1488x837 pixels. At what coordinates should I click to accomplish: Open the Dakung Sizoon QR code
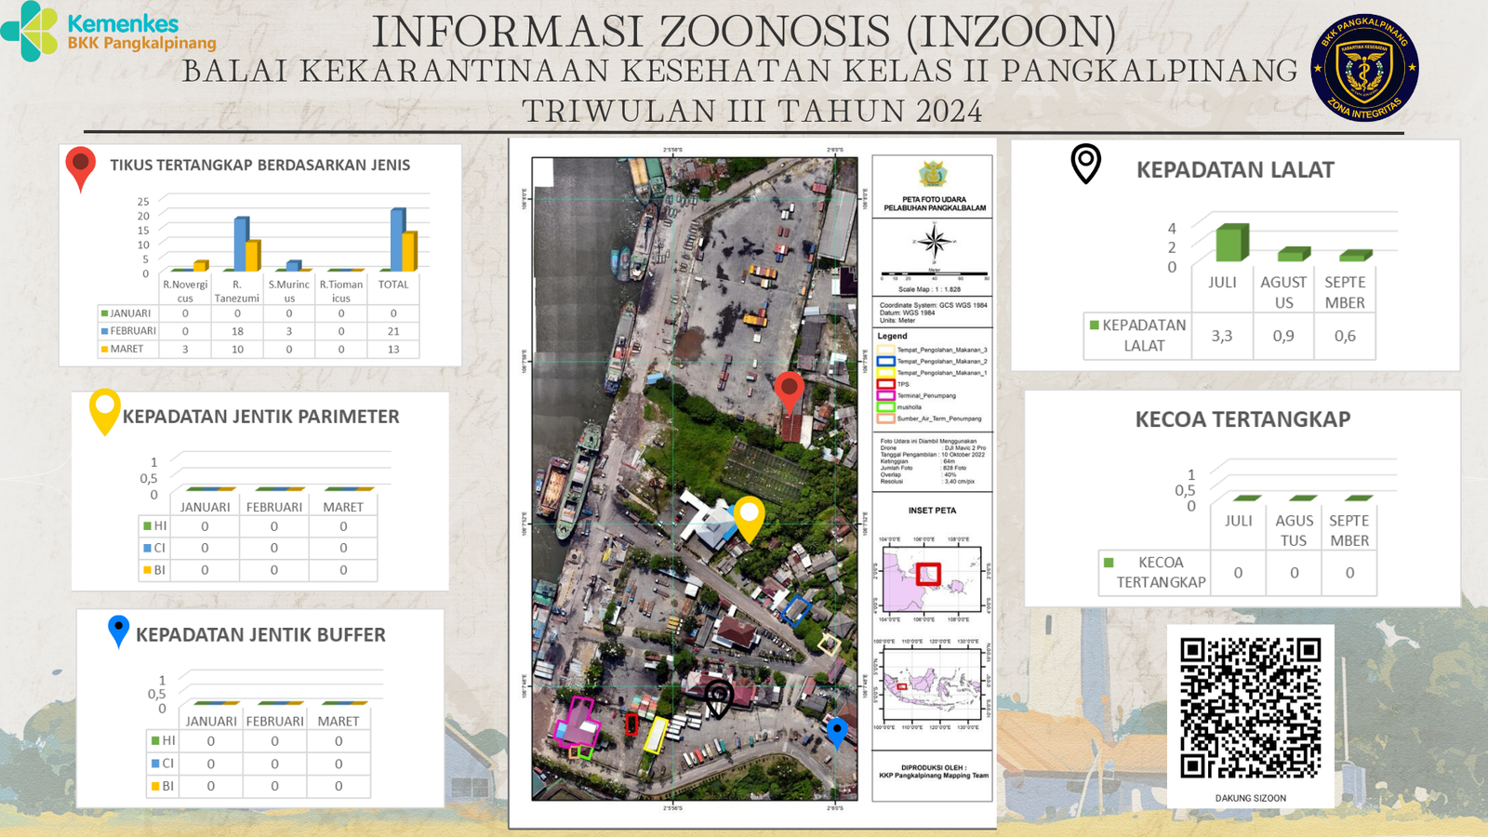coord(1250,708)
